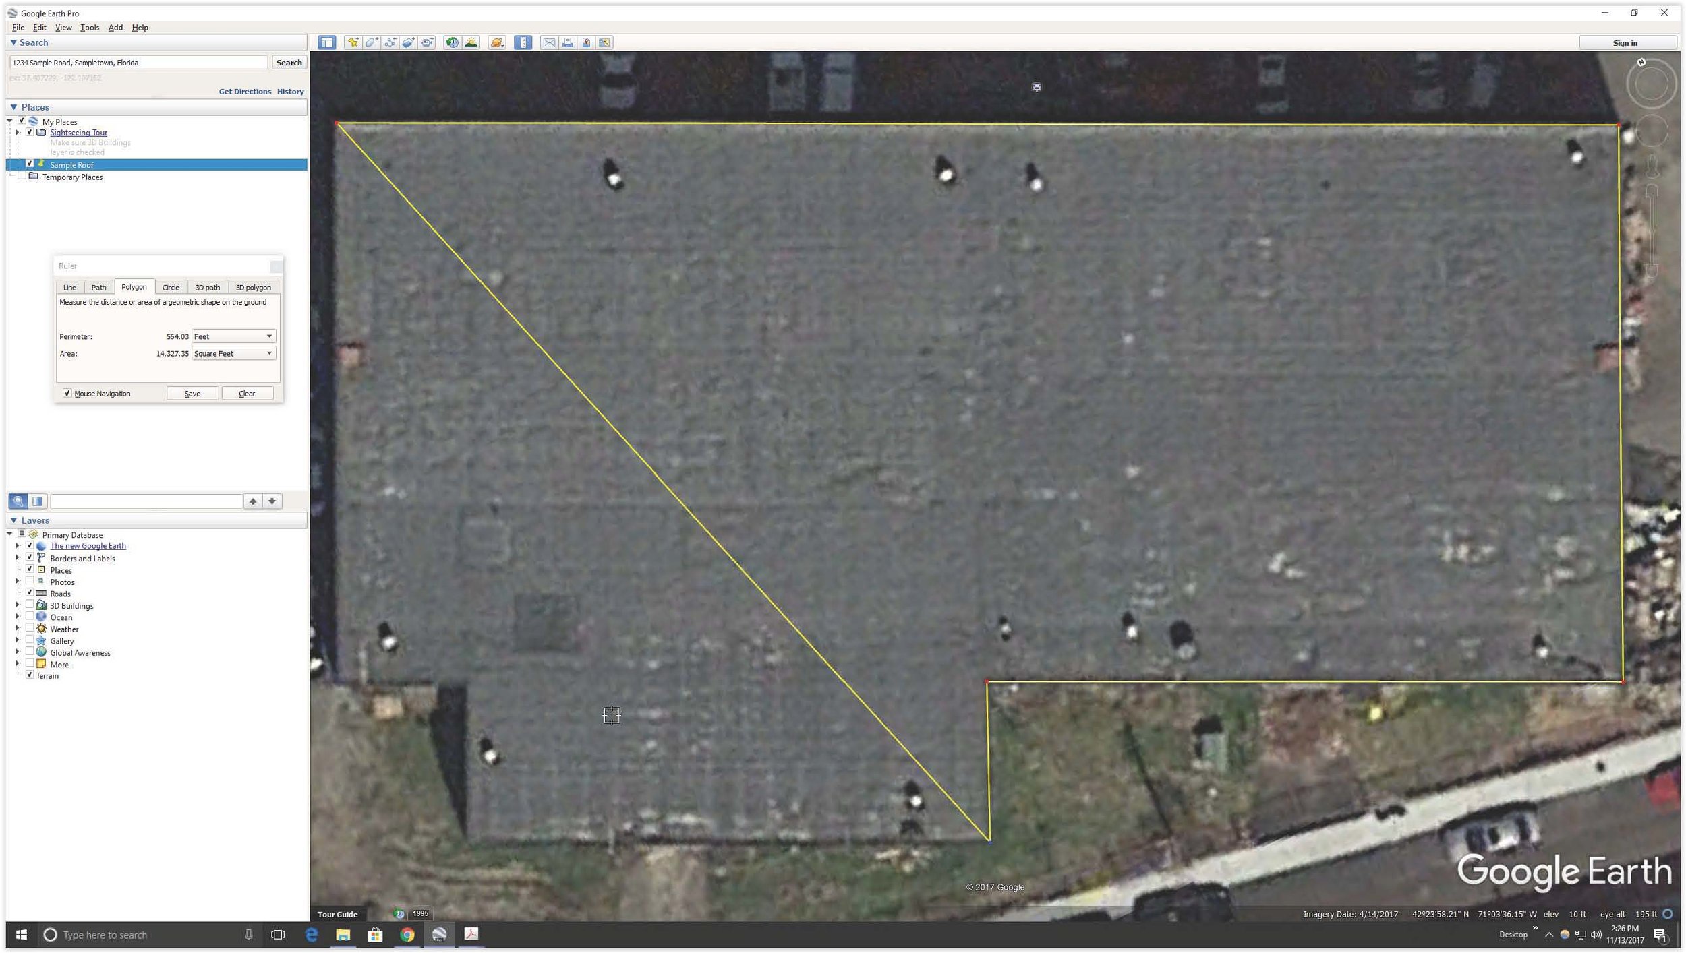Save the ruler measurement

click(192, 393)
